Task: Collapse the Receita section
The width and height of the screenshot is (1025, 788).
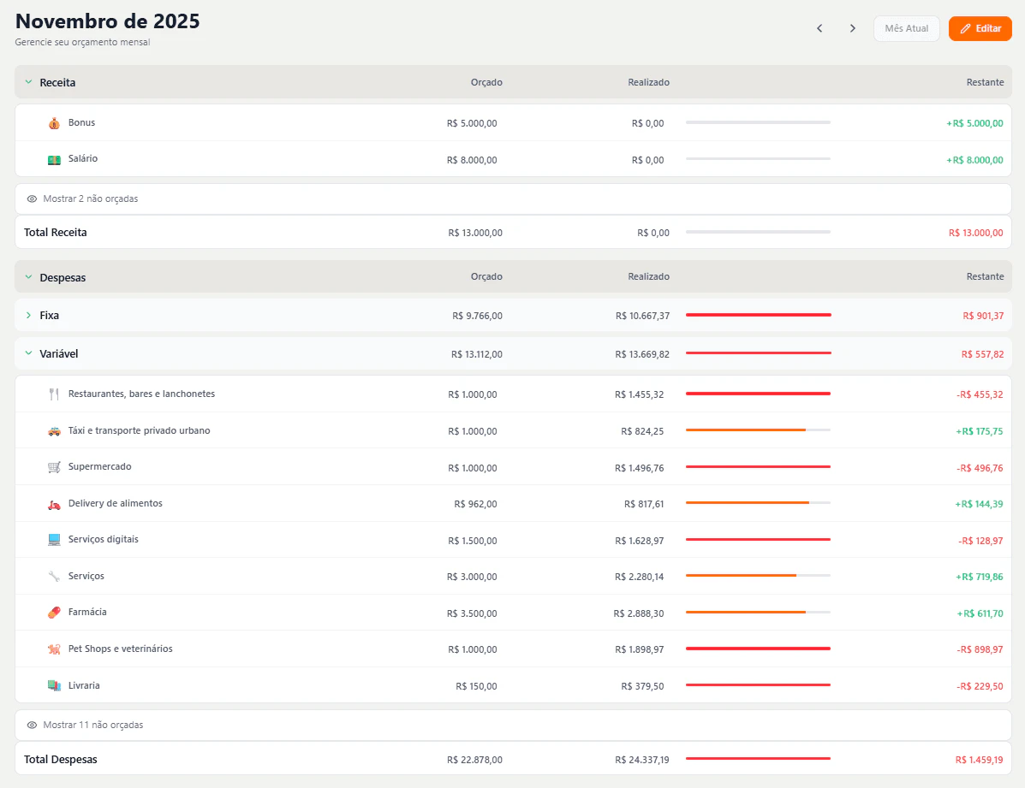Action: (27, 82)
